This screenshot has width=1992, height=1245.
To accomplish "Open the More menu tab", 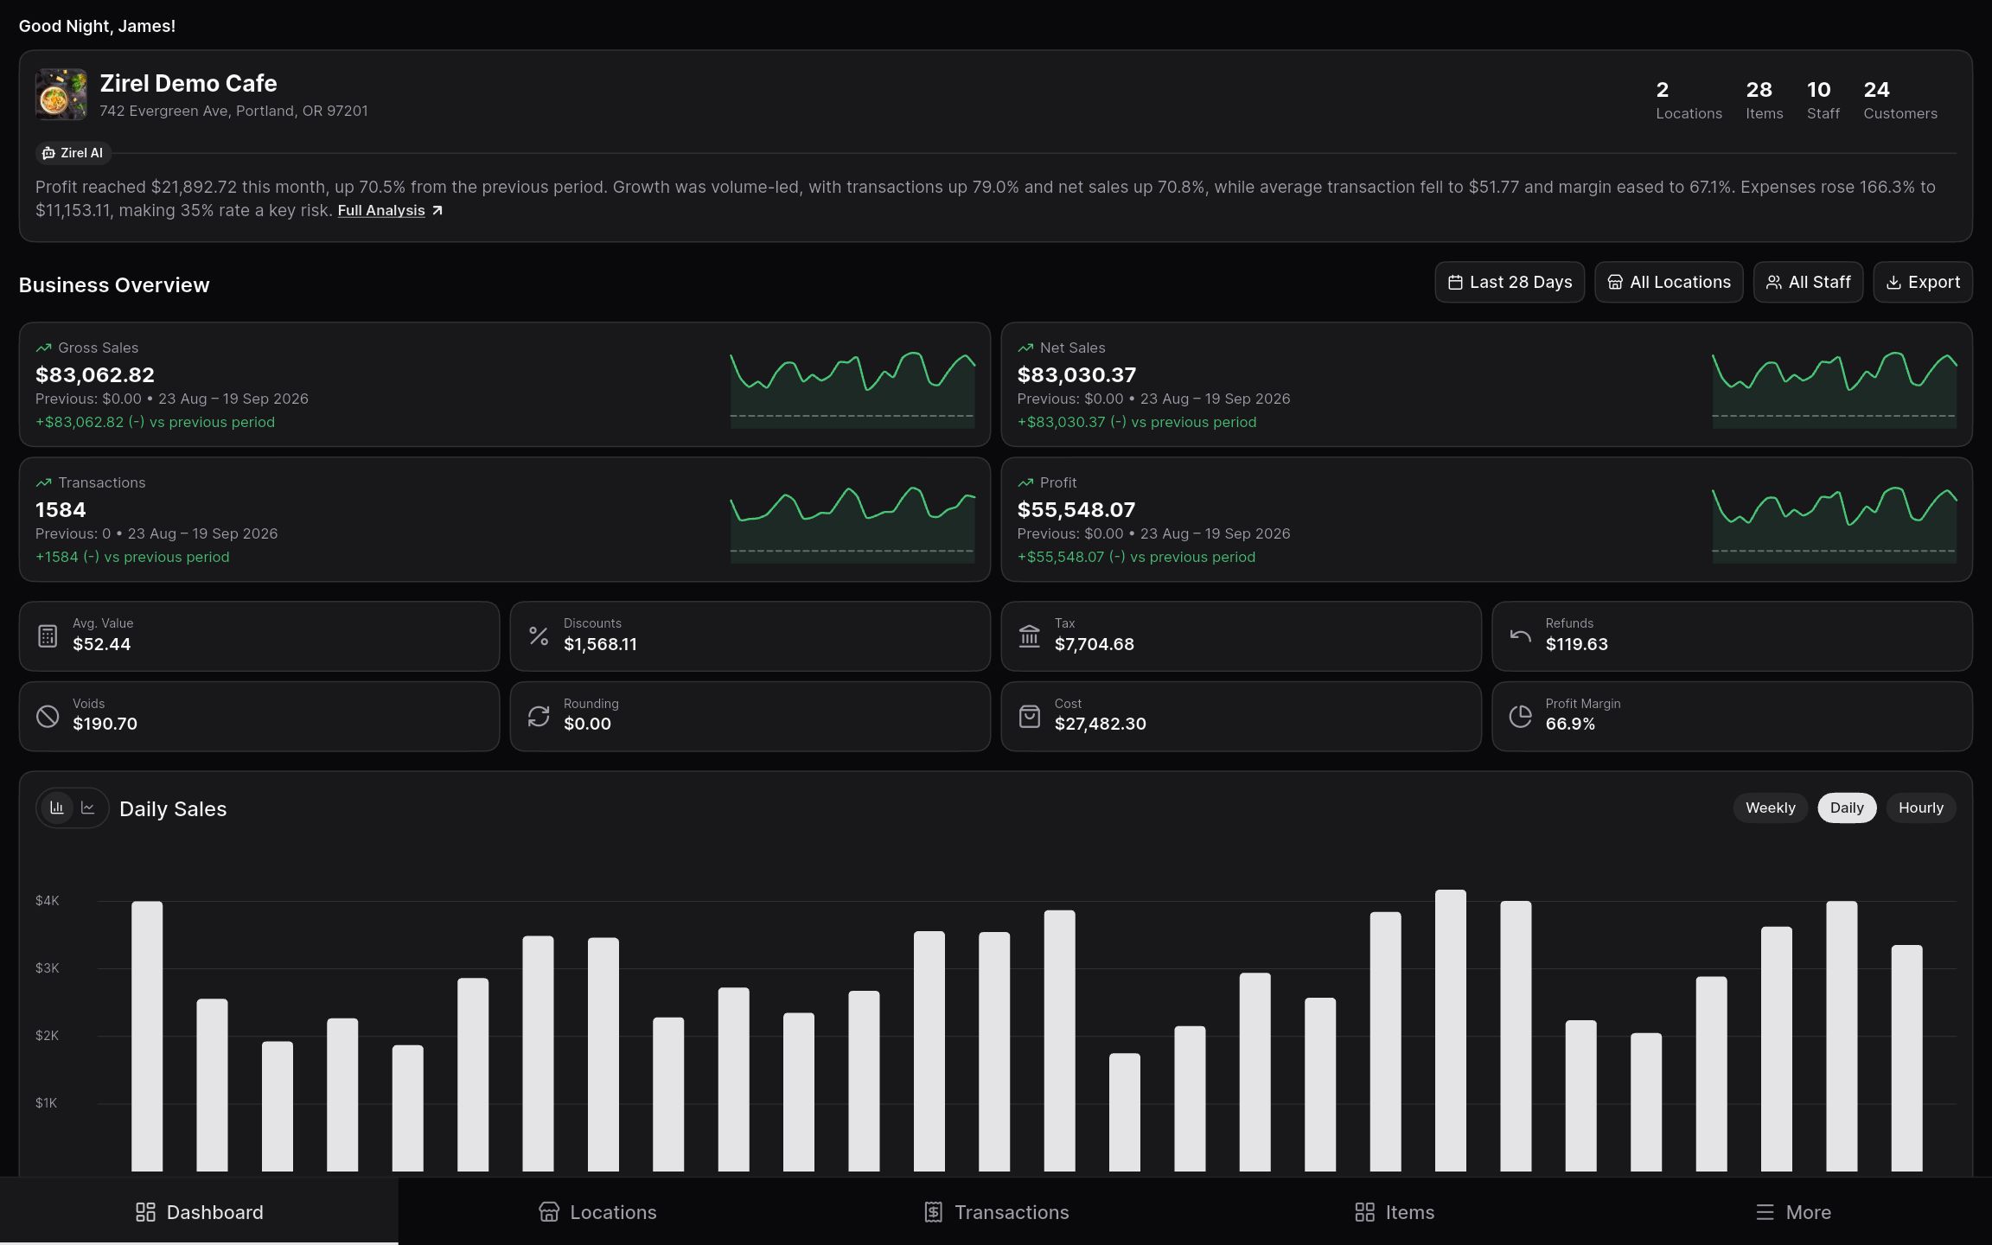I will 1793,1212.
